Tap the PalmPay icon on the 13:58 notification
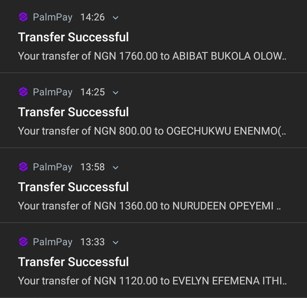Viewport: 307px width, 298px height. (23, 167)
